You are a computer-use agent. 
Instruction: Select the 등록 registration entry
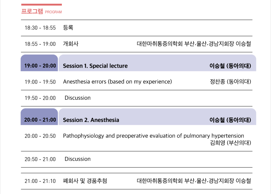[68, 28]
